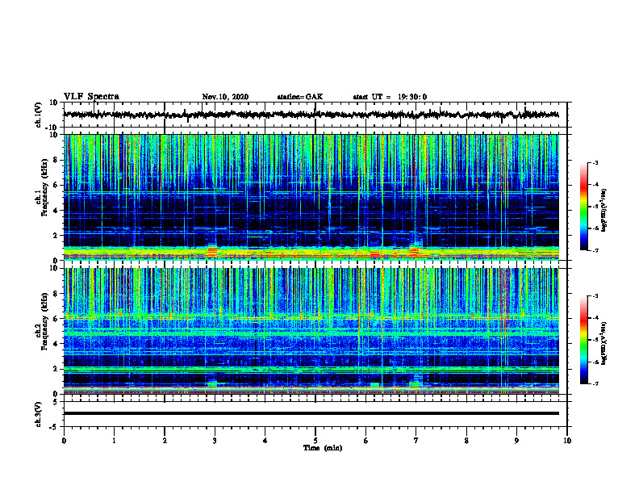
Task: Select the date text "Nov.10, 2020"
Action: [225, 97]
